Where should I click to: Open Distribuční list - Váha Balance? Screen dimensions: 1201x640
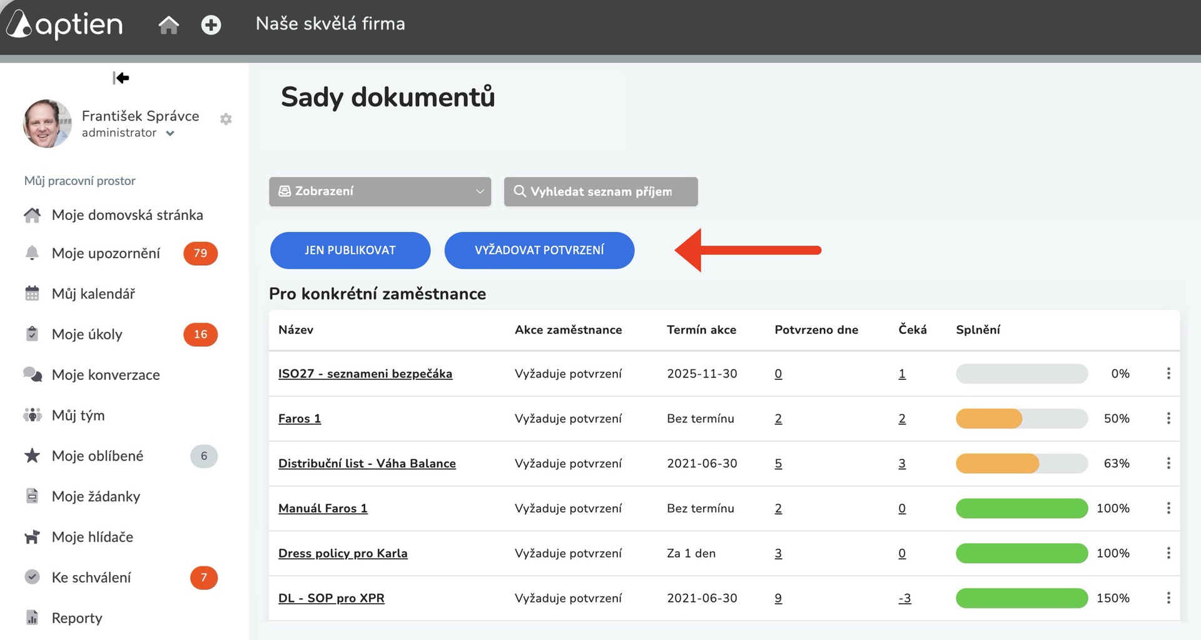(367, 464)
